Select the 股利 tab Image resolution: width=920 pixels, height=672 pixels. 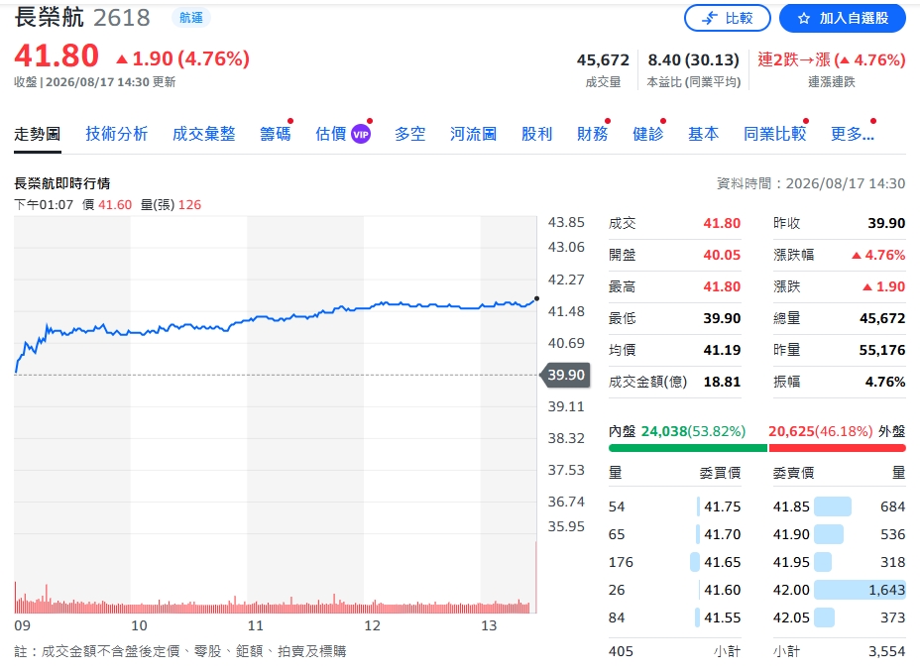(537, 134)
